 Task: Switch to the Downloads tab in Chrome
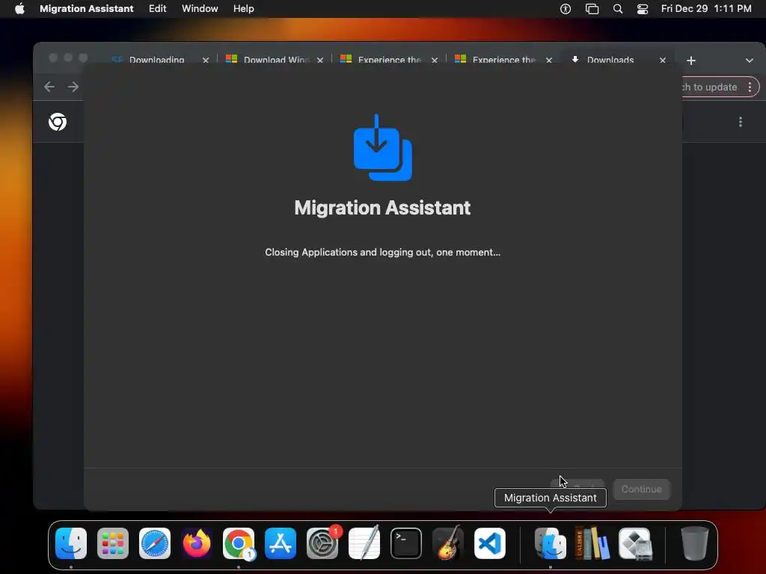[x=610, y=60]
